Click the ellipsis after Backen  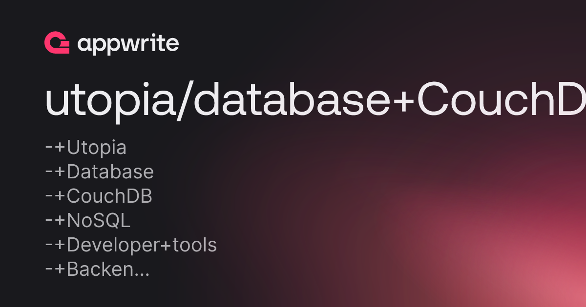[x=142, y=274]
